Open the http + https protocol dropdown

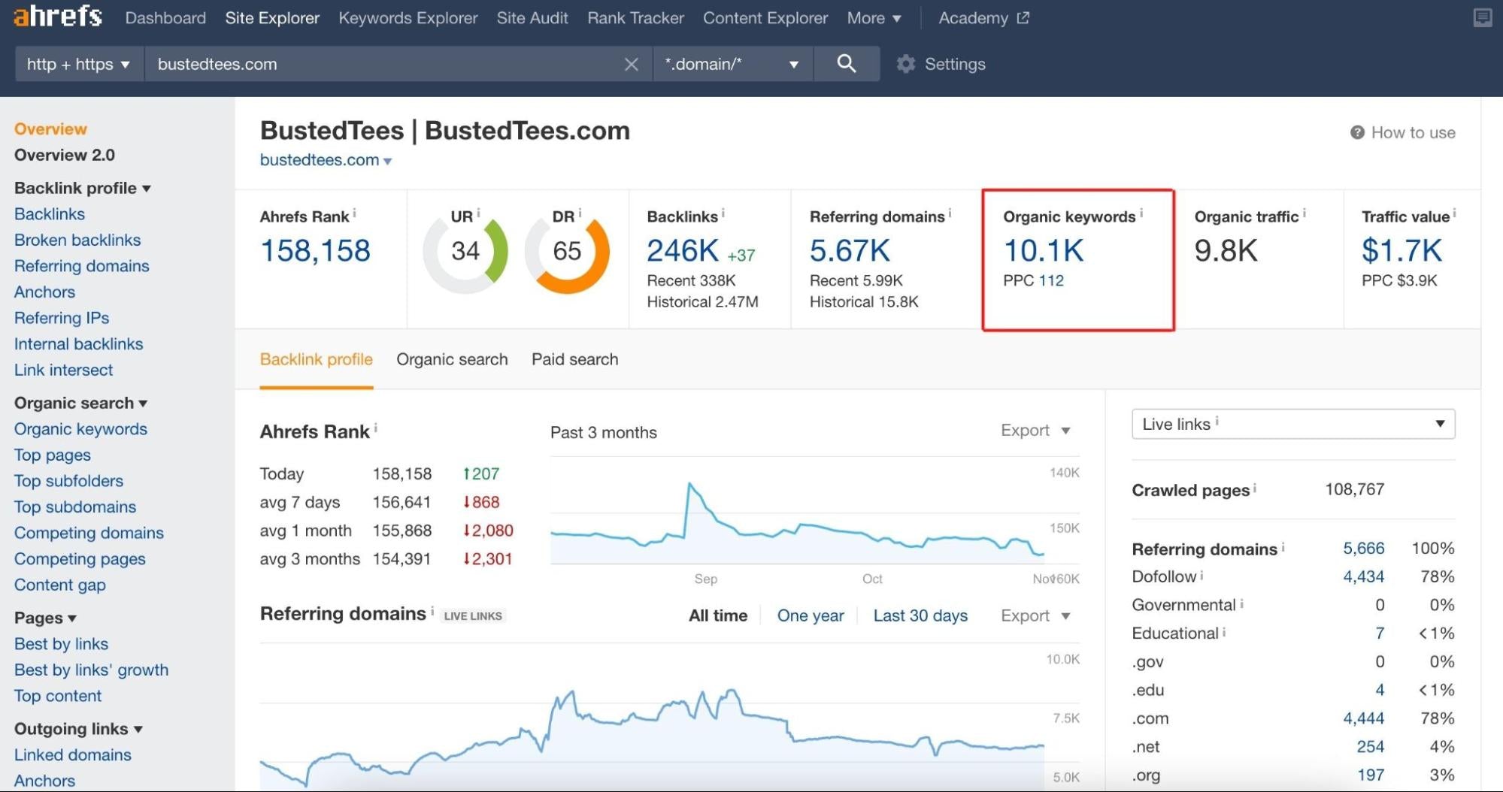77,64
